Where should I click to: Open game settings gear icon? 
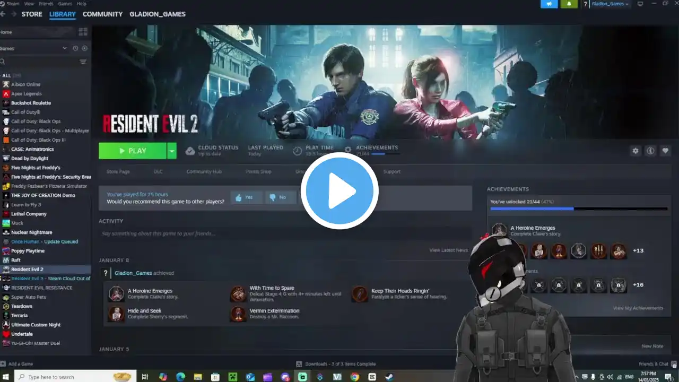pos(636,151)
